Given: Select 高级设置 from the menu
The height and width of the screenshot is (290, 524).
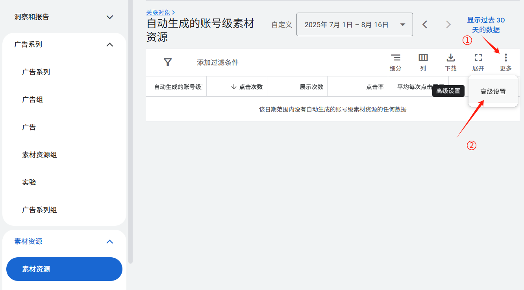Looking at the screenshot, I should 493,91.
